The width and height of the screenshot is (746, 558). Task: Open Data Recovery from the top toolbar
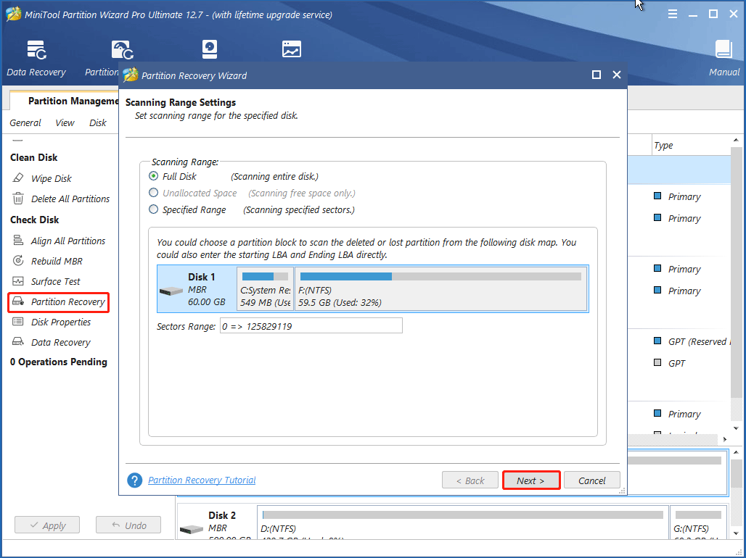[36, 58]
